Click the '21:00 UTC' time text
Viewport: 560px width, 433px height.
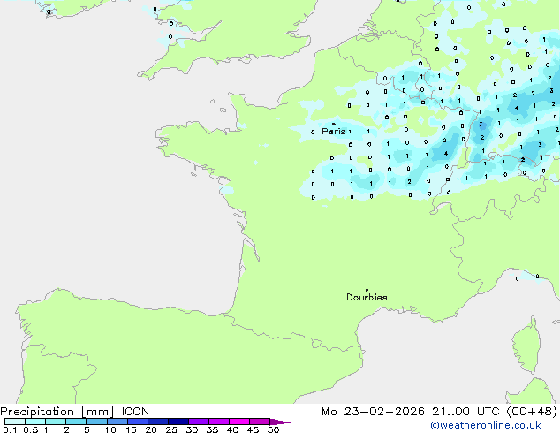coord(465,412)
